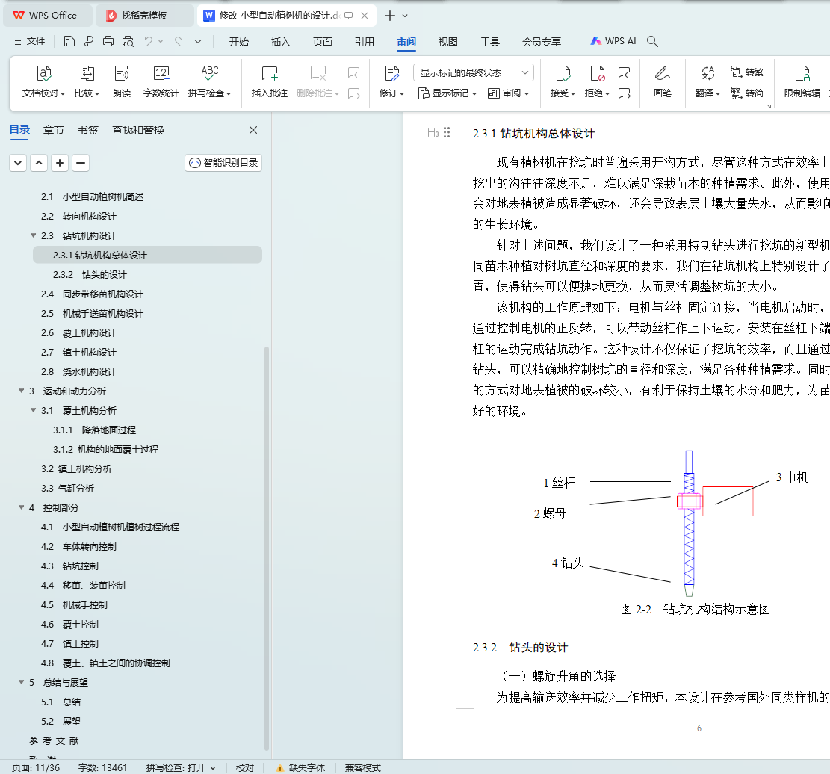This screenshot has height=774, width=830.
Task: Jump to 4.3 钻坑控制 heading
Action: tap(69, 566)
